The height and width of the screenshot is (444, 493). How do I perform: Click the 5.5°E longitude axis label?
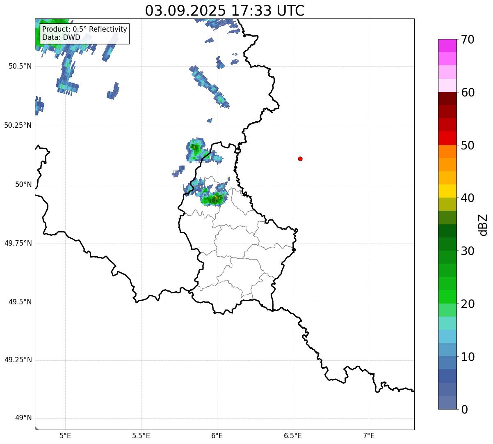point(141,436)
